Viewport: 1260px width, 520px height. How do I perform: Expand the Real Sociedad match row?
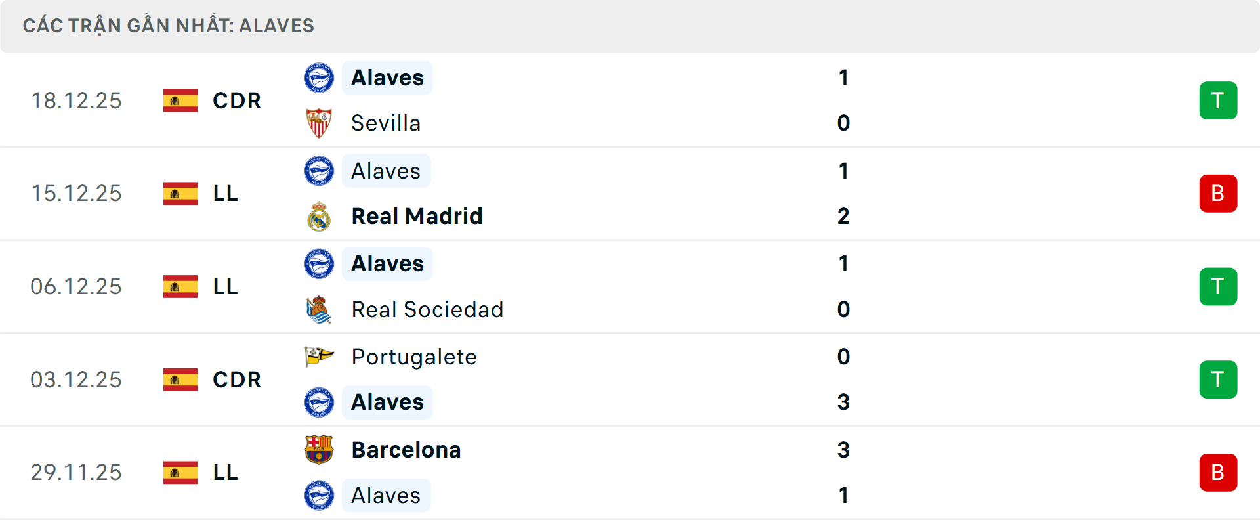tap(630, 286)
